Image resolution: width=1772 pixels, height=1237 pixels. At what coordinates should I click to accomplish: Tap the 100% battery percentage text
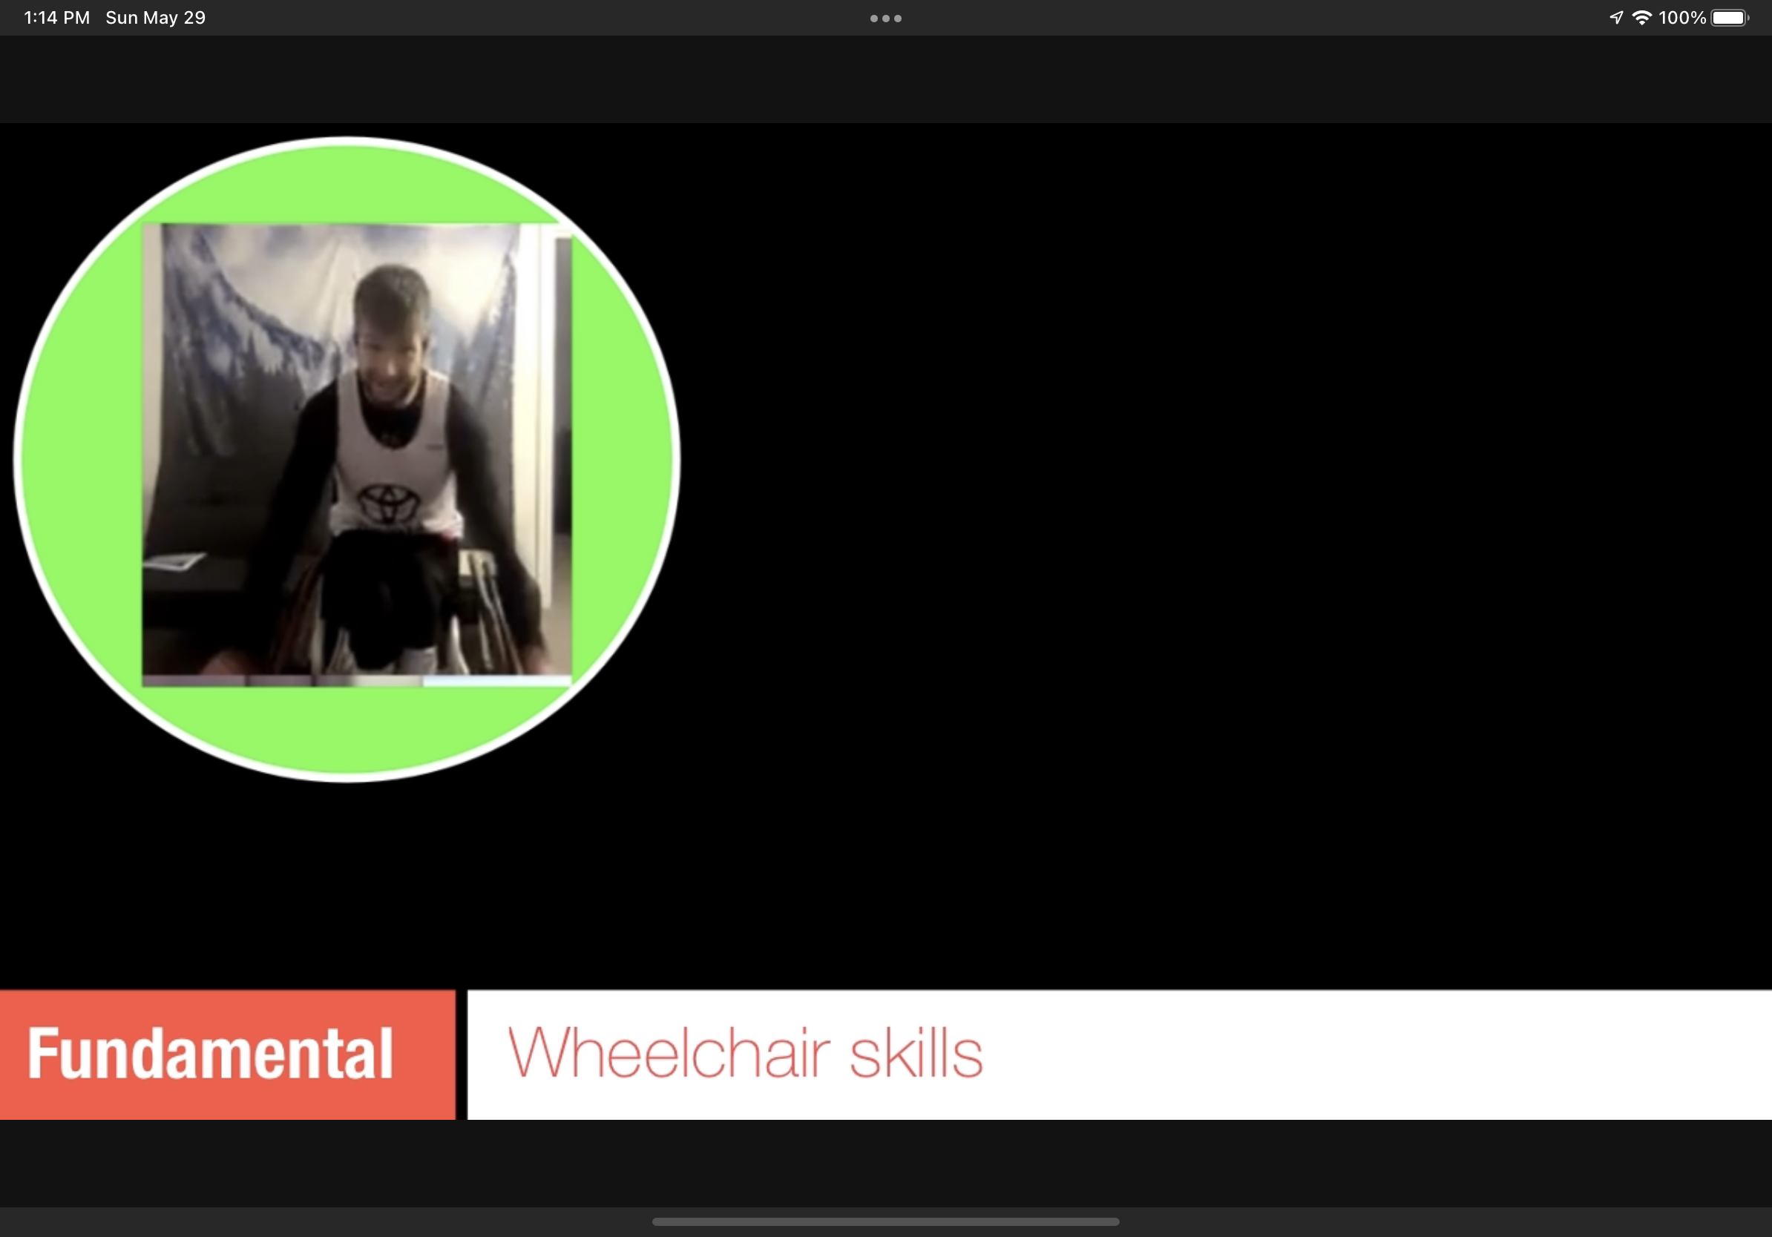tap(1681, 18)
